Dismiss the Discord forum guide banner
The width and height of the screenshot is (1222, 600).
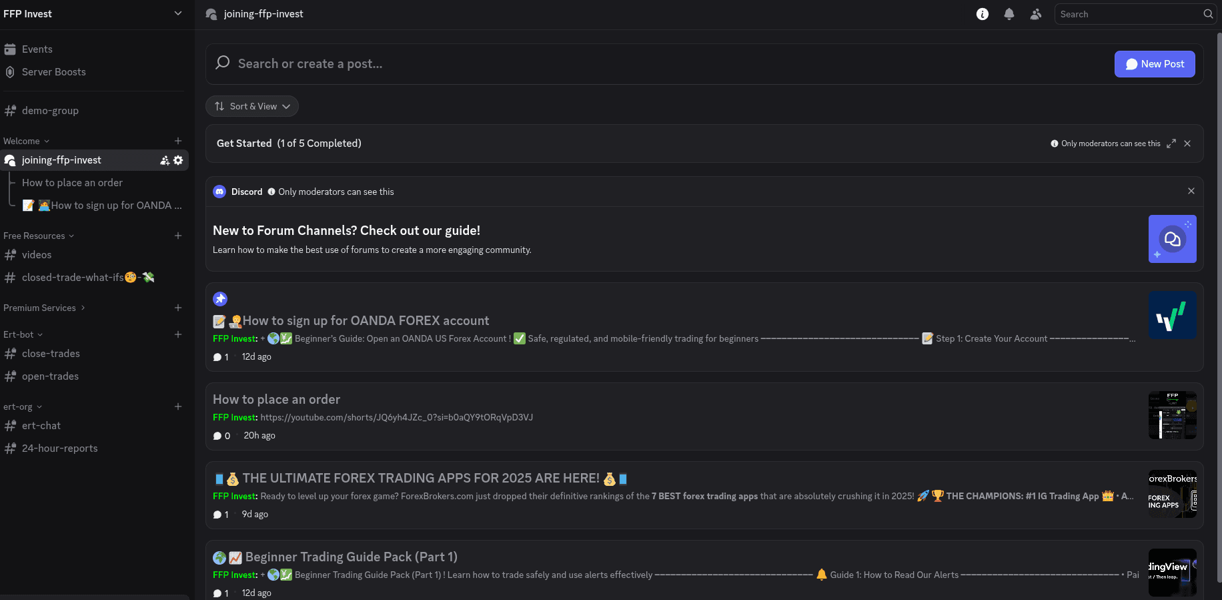tap(1191, 192)
